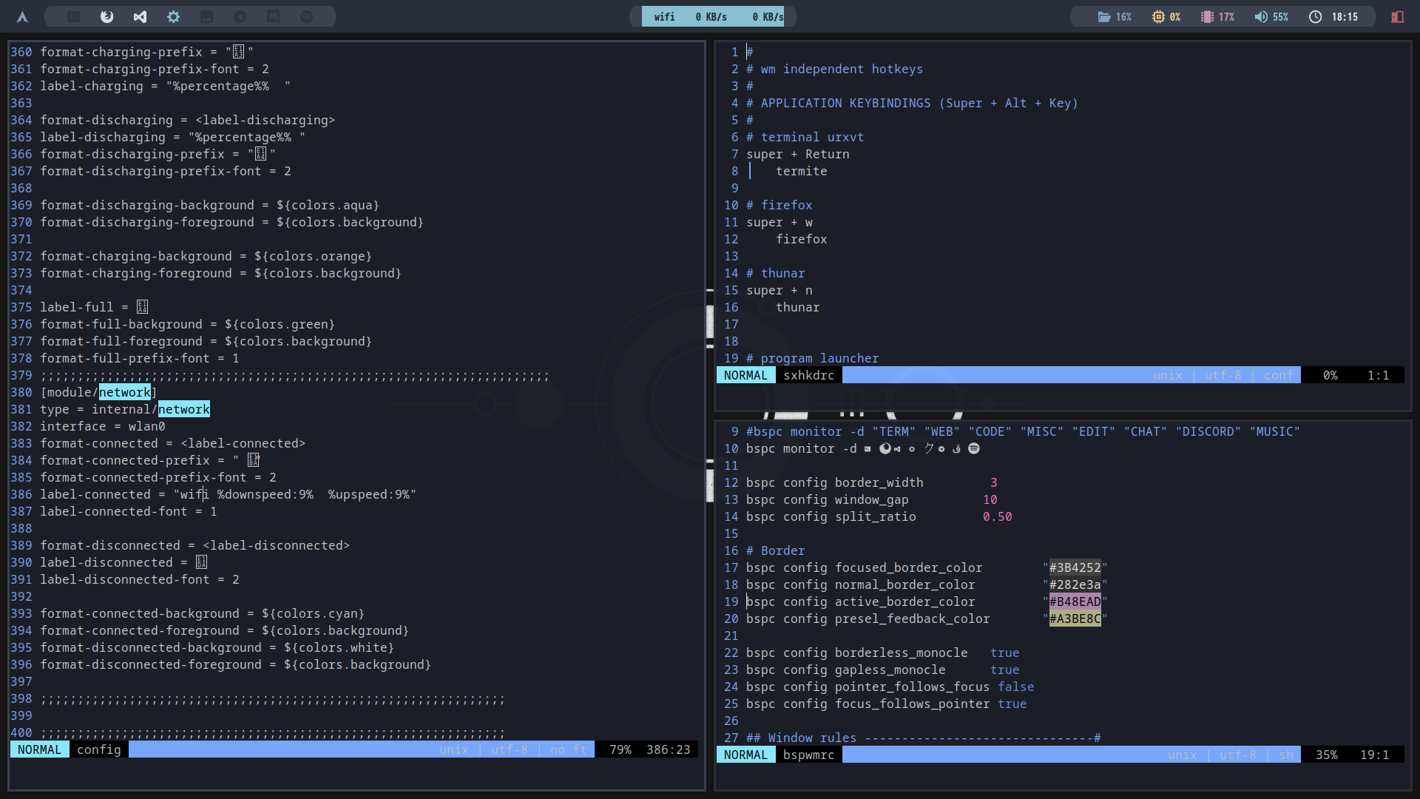Switch to the Firefox web workspace icon
This screenshot has height=799, width=1420.
pos(106,16)
